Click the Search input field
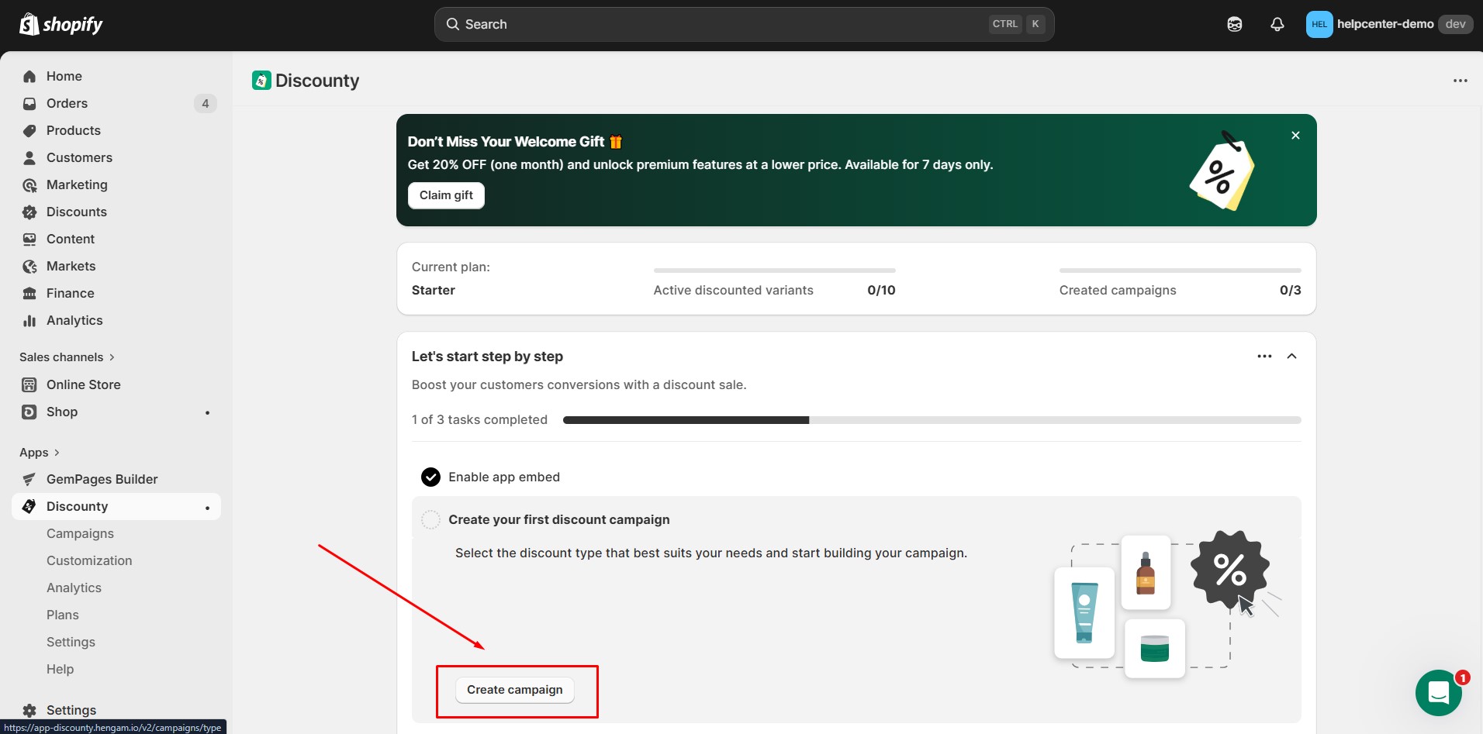The width and height of the screenshot is (1483, 734). point(744,24)
